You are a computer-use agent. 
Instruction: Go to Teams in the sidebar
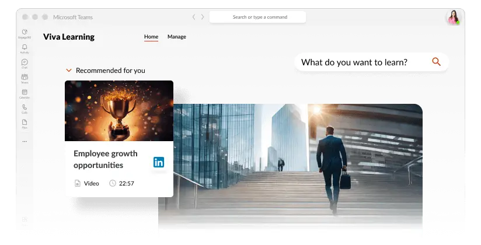pyautogui.click(x=25, y=78)
